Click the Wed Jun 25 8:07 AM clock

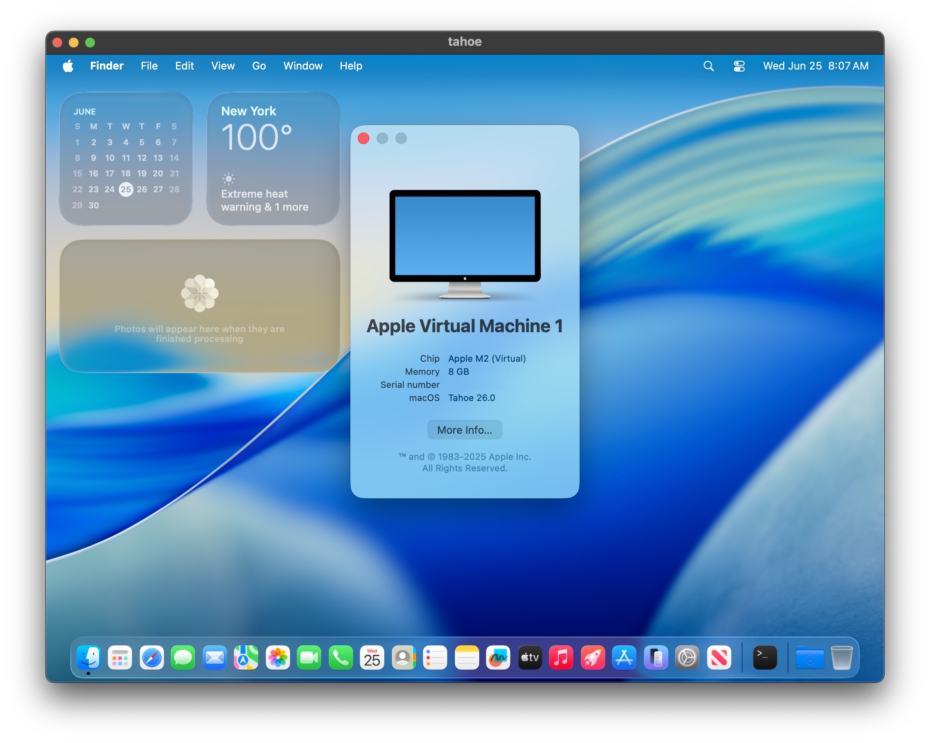[815, 66]
